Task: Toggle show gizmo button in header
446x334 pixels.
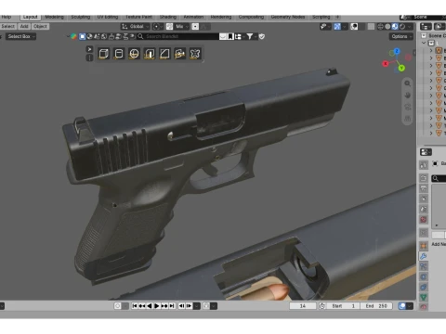Action: click(x=337, y=27)
